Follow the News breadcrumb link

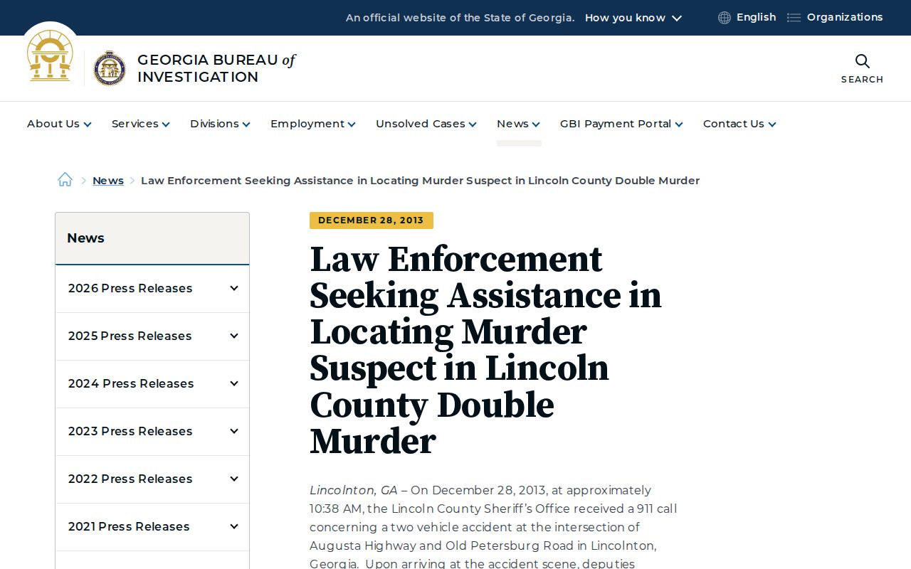(108, 181)
